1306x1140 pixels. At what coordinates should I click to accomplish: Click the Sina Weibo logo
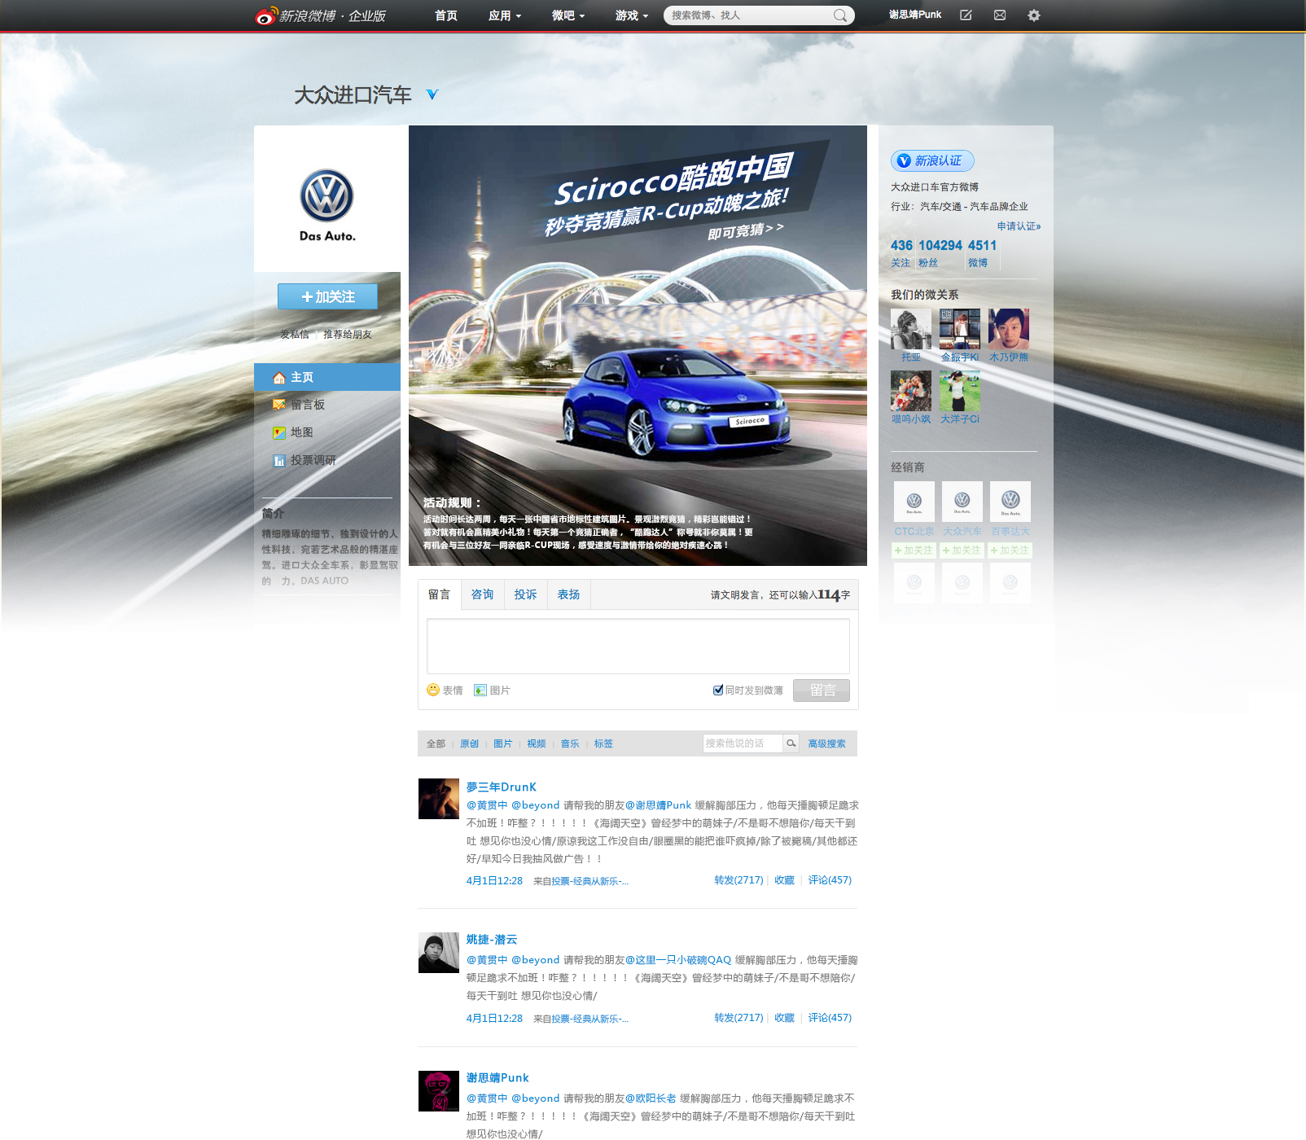tap(320, 15)
